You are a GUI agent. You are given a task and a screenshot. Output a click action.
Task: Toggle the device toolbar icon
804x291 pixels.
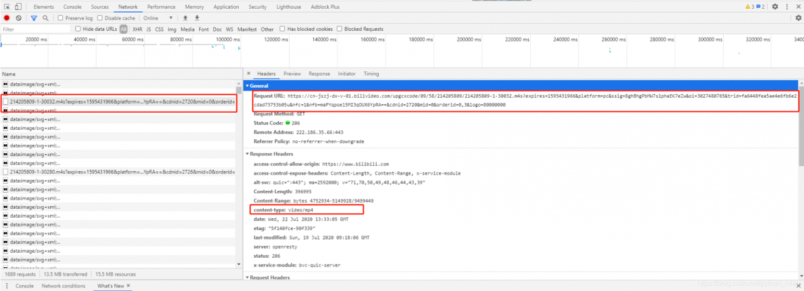18,7
